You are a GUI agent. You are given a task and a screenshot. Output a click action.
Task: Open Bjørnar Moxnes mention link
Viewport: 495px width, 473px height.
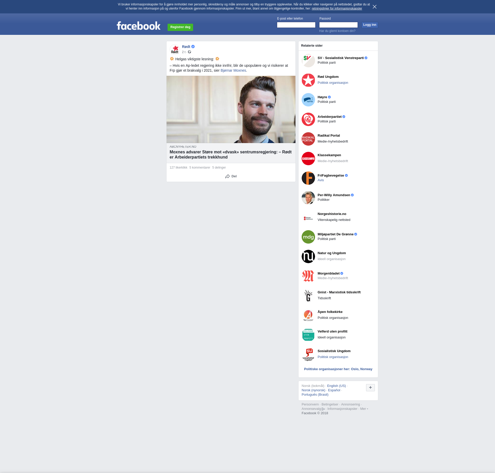point(233,70)
